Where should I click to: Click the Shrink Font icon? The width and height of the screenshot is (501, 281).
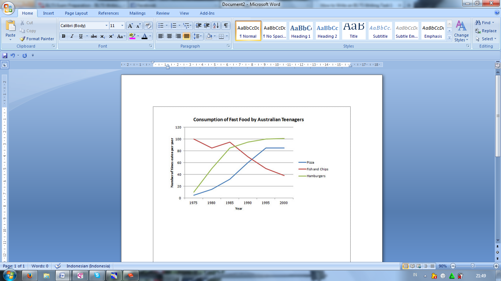139,26
